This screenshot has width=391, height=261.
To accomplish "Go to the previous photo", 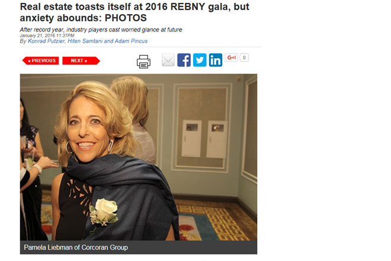I will coord(40,61).
